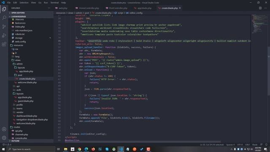Collapse the post folder
Image resolution: width=270 pixels, height=152 pixels.
(x=20, y=75)
